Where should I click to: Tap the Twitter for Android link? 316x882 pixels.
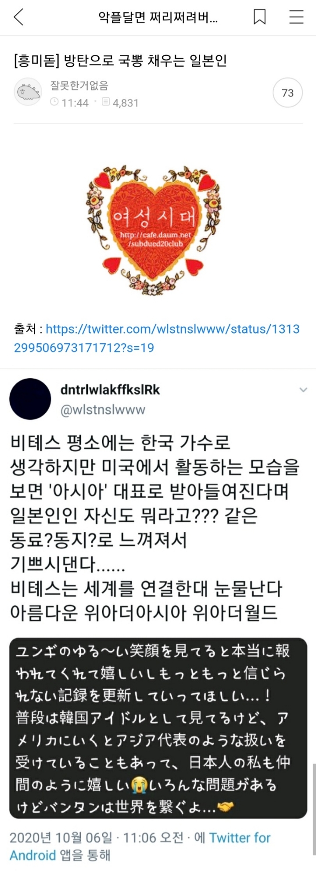(x=140, y=846)
